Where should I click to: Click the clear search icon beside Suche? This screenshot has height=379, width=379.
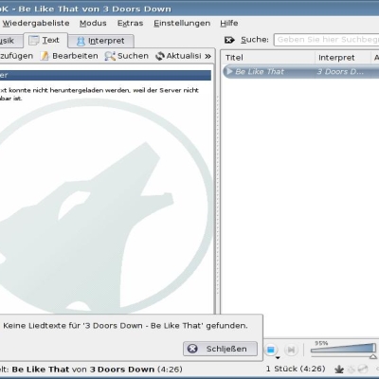229,40
